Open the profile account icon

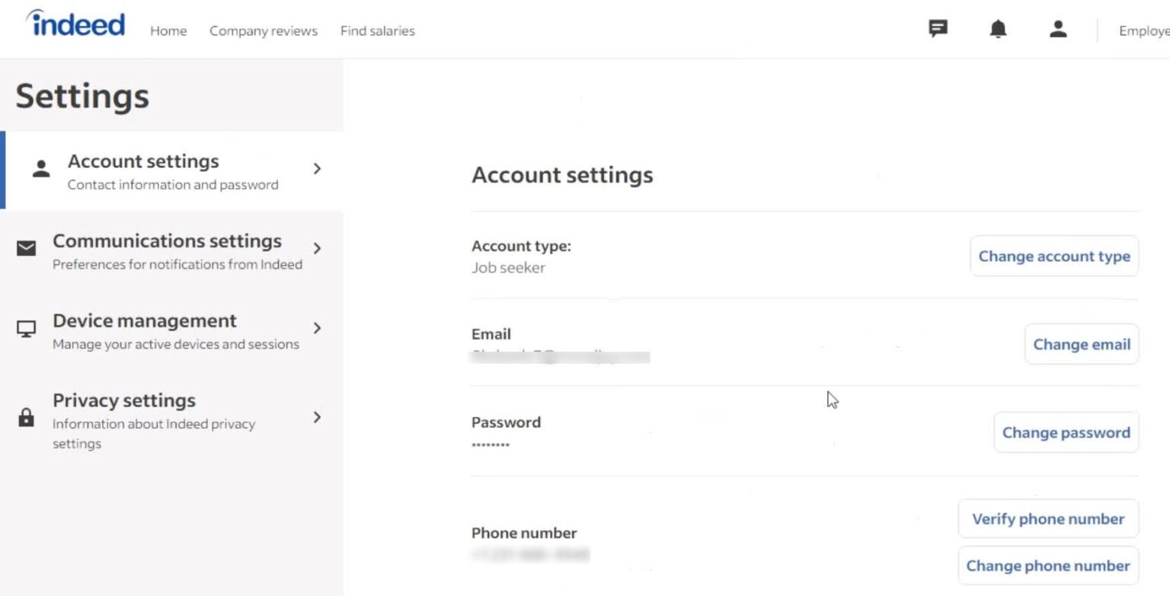point(1057,28)
